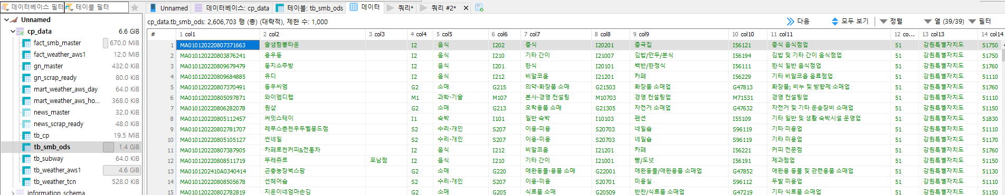Click the tb_weather_aws1 table icon
Viewport: 1005px width, 195px height.
[26, 170]
